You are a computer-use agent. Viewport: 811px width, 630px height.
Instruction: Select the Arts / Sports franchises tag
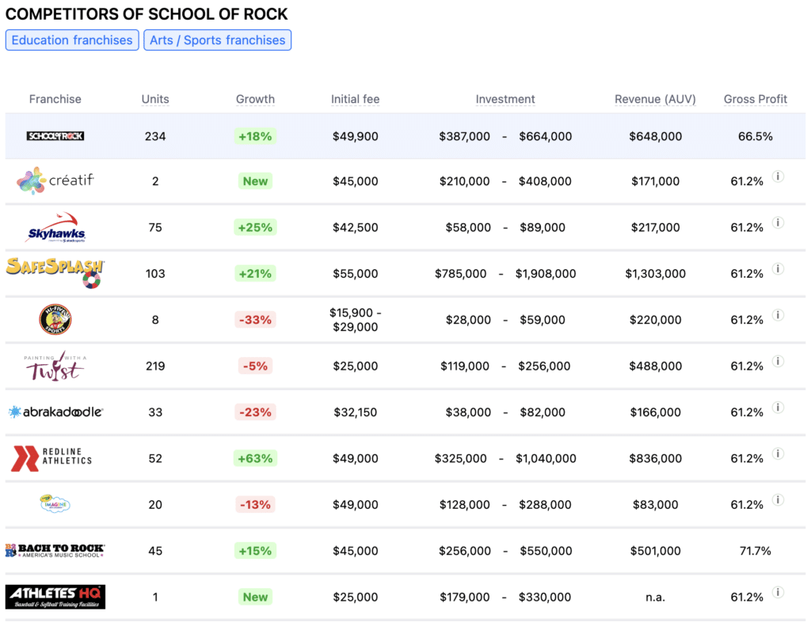218,40
